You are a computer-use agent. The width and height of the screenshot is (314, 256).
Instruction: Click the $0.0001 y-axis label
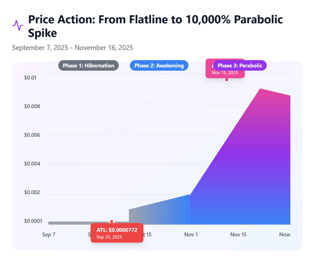coord(33,221)
